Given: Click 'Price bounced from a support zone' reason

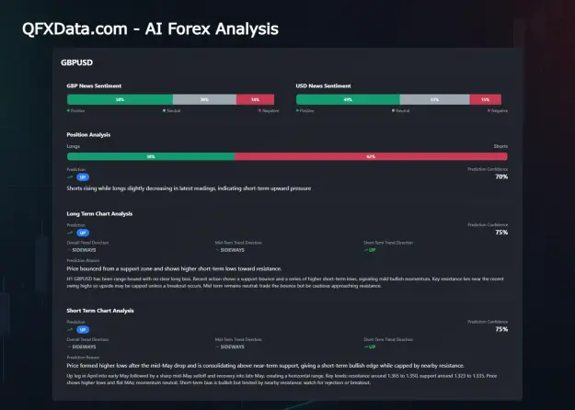Looking at the screenshot, I should click(174, 269).
